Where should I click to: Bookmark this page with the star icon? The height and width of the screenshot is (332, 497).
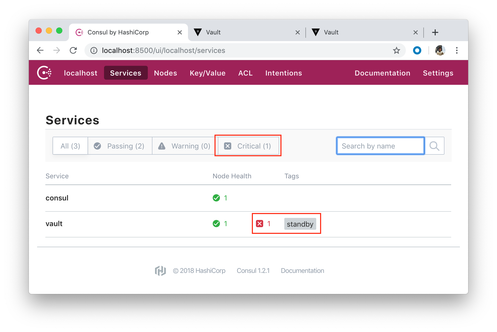click(397, 50)
